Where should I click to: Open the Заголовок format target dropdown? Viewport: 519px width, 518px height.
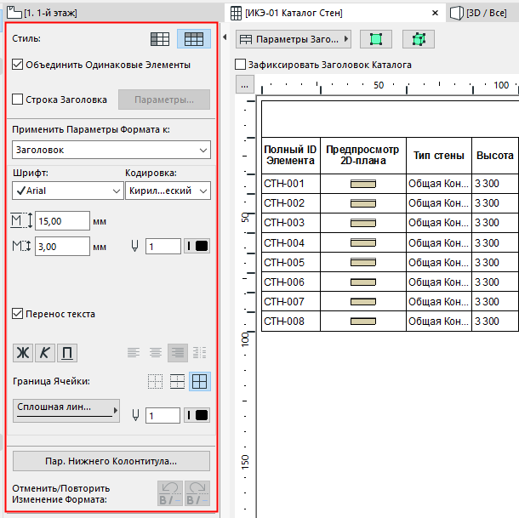pyautogui.click(x=111, y=150)
